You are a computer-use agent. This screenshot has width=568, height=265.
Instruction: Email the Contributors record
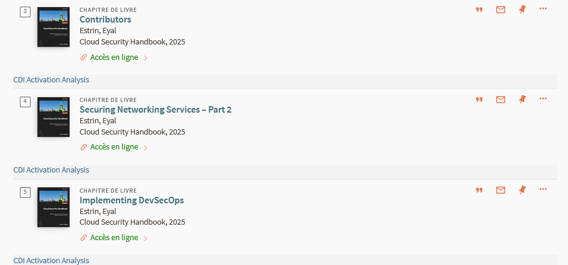(x=501, y=9)
